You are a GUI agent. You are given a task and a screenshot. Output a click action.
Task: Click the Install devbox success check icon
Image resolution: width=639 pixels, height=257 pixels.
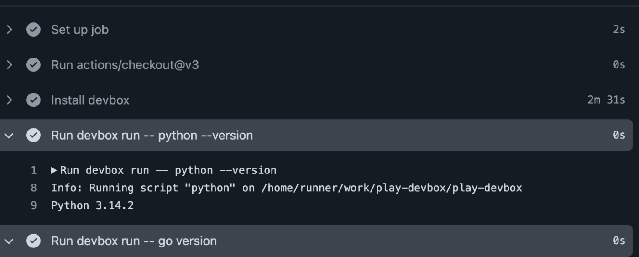[33, 100]
